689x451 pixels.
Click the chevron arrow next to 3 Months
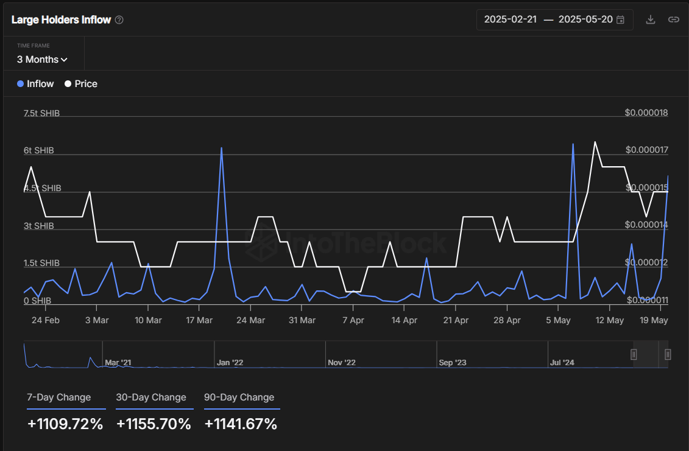click(65, 60)
